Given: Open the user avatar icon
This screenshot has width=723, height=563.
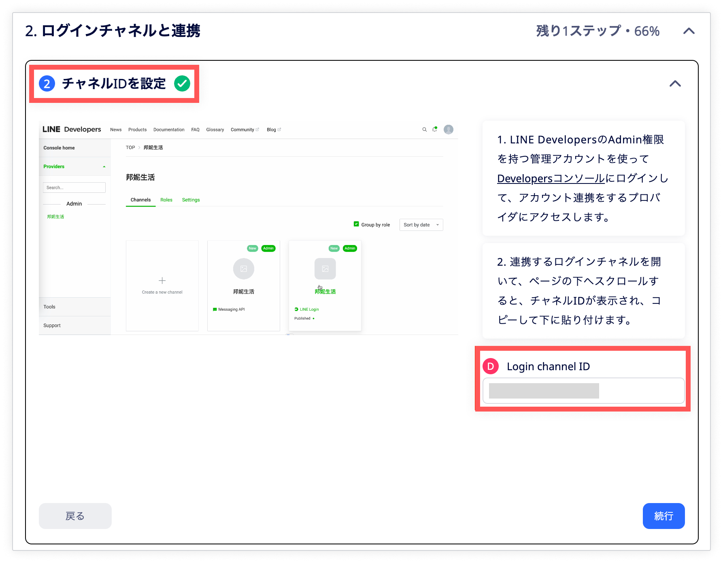Looking at the screenshot, I should (449, 130).
